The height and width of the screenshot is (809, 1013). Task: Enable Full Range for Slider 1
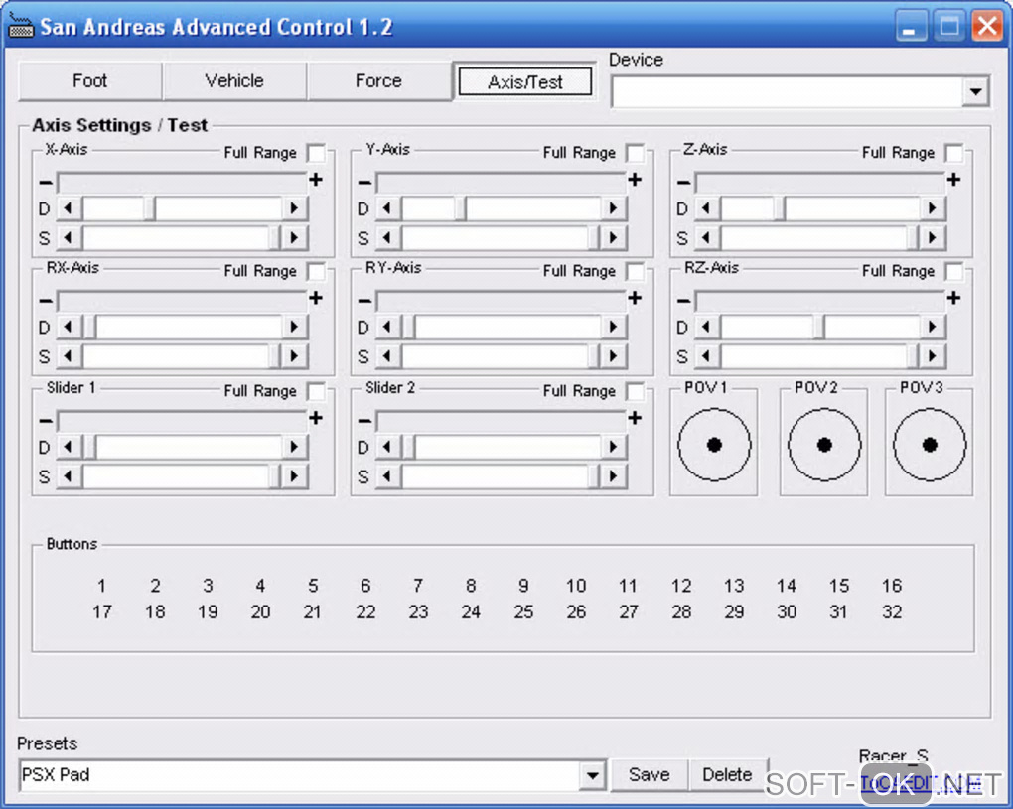(317, 391)
